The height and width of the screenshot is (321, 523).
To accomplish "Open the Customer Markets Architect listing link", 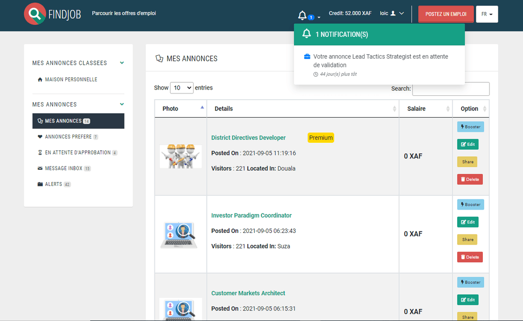I will (x=248, y=293).
